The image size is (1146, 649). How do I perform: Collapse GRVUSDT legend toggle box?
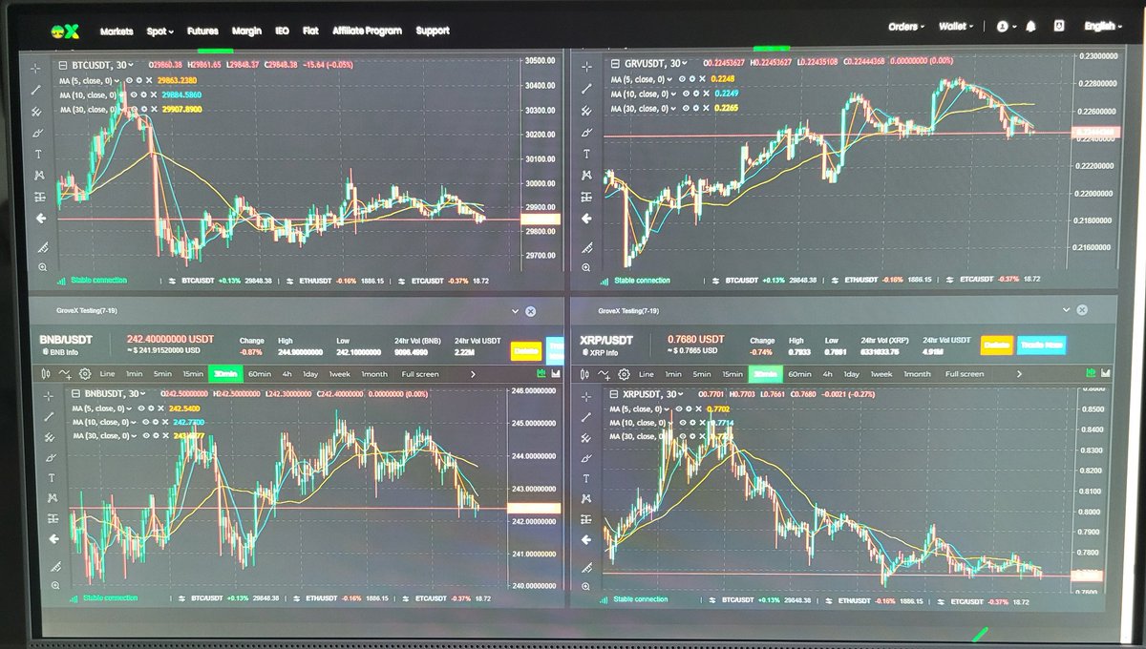614,65
